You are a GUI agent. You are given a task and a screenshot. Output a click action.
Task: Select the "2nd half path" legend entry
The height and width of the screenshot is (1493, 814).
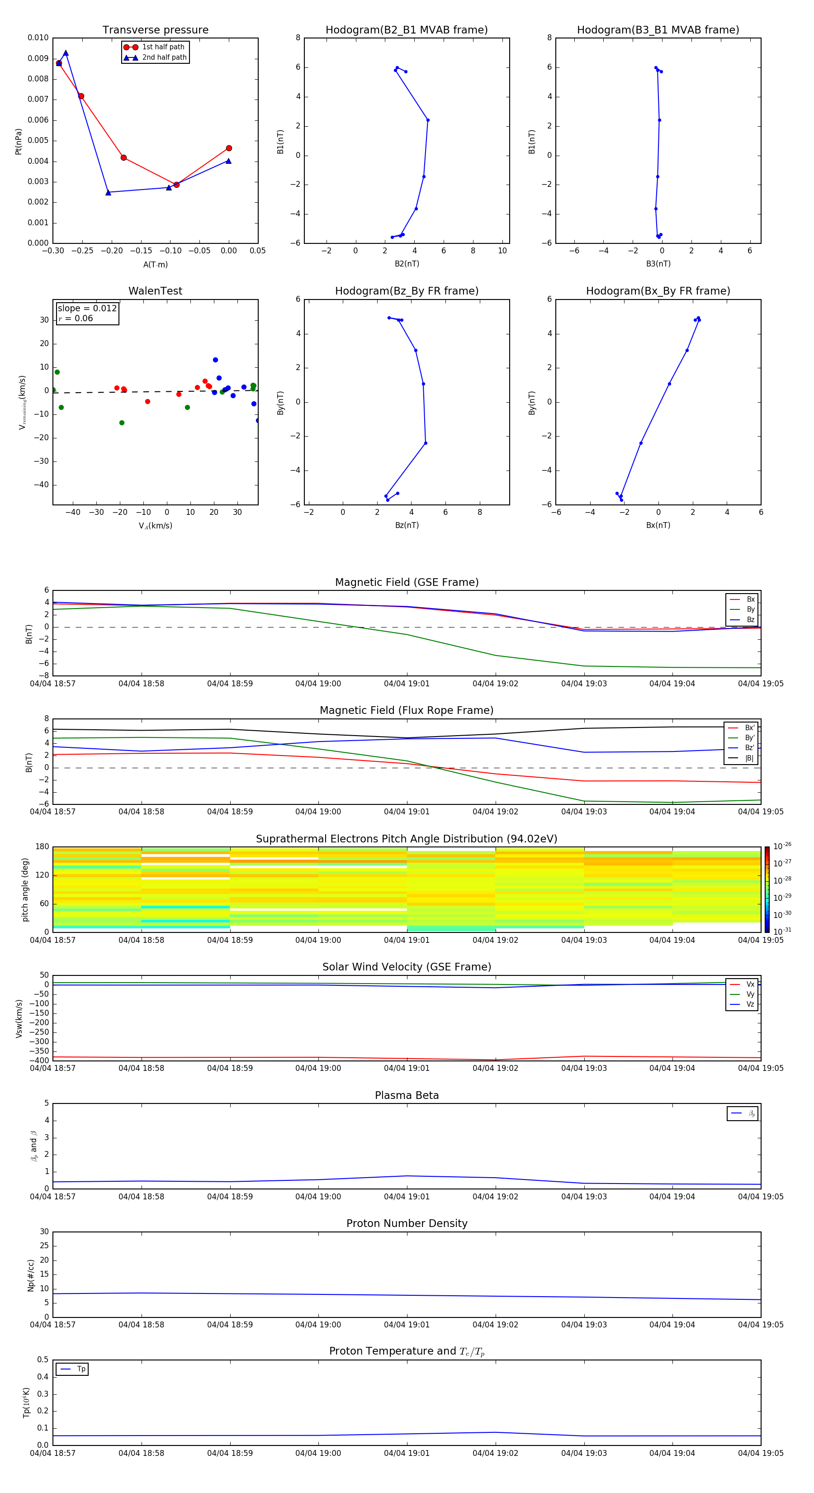coord(155,57)
